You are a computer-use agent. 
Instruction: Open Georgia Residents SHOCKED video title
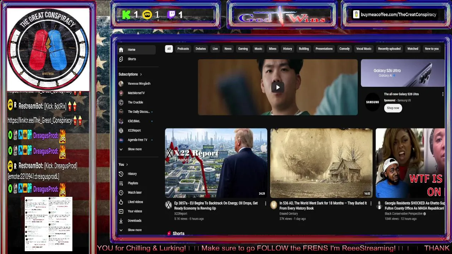415,206
